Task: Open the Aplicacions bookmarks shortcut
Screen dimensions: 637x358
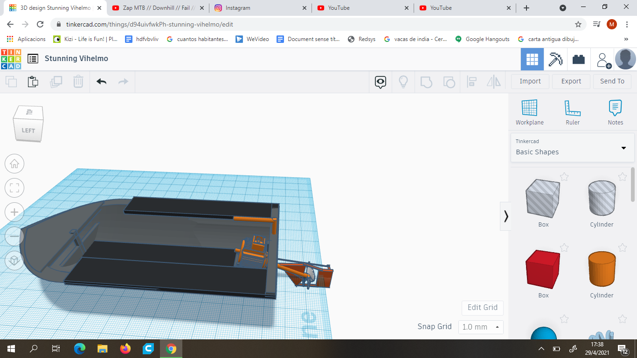Action: click(26, 39)
